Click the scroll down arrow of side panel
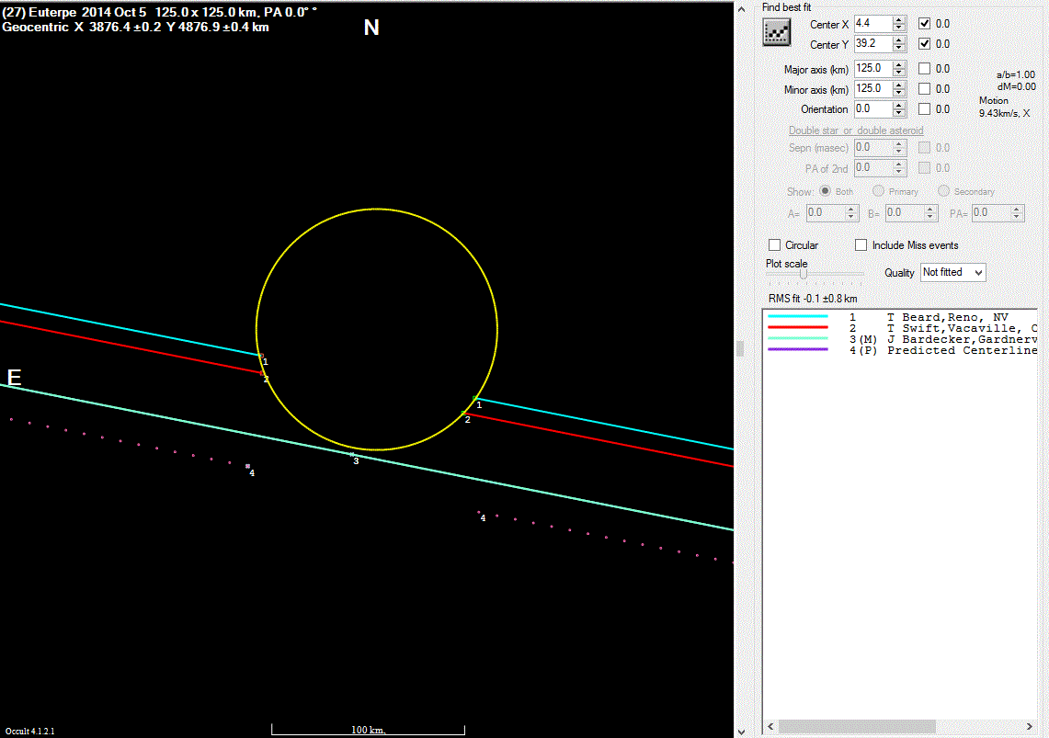This screenshot has width=1049, height=738. point(742,731)
